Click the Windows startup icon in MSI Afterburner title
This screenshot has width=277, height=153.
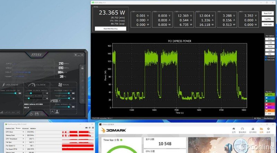[x=75, y=55]
